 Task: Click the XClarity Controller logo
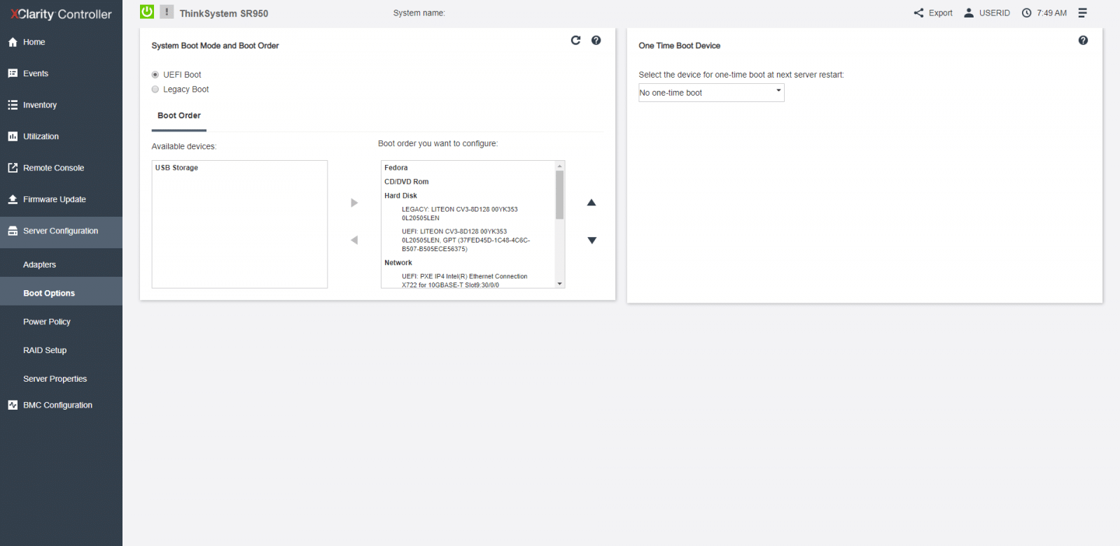point(61,14)
